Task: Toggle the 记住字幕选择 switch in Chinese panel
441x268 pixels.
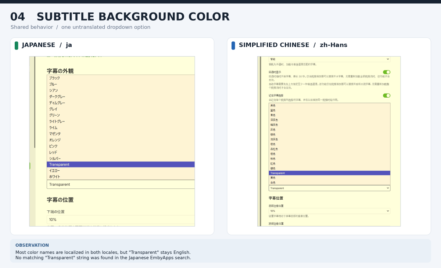Action: point(386,95)
